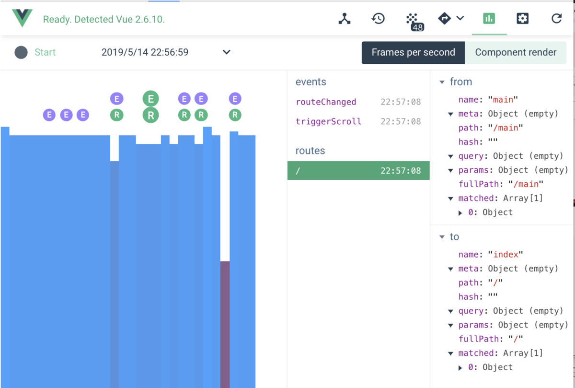Click the darker highlighted blue bar in chart
Image resolution: width=575 pixels, height=388 pixels.
115,274
